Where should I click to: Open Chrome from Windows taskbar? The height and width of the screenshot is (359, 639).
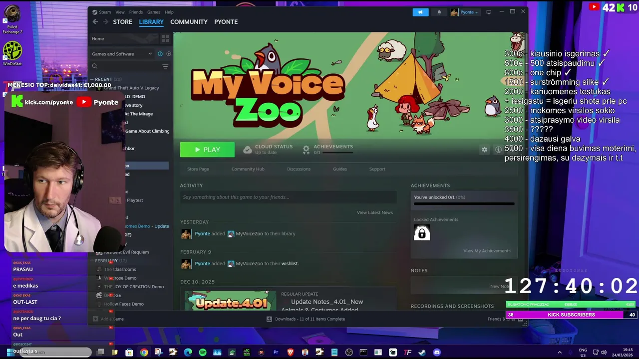coord(144,353)
